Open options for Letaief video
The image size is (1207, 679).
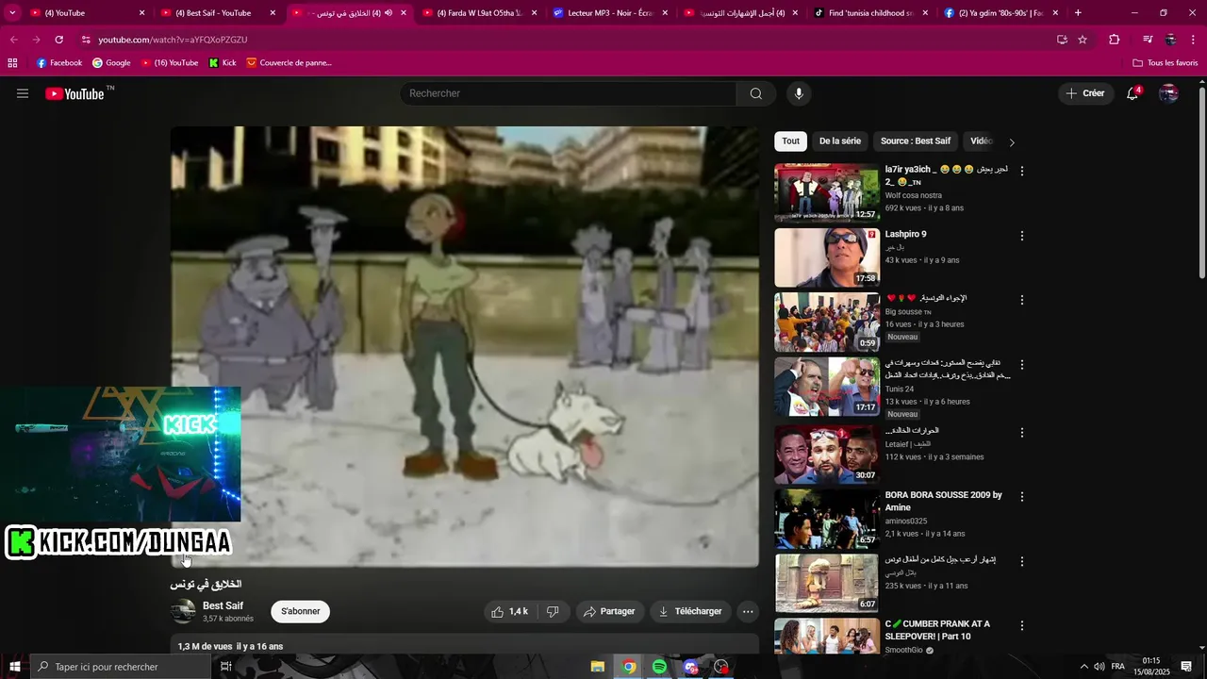1021,432
